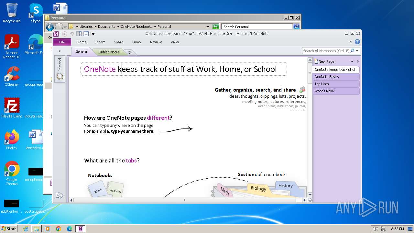Open the search scope dropdown arrow

pyautogui.click(x=357, y=51)
